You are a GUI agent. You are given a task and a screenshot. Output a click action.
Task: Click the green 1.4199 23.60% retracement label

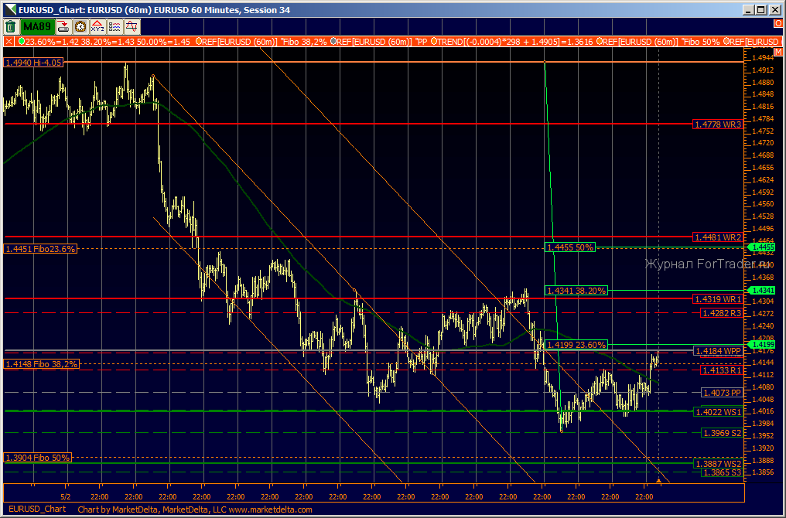[x=576, y=345]
